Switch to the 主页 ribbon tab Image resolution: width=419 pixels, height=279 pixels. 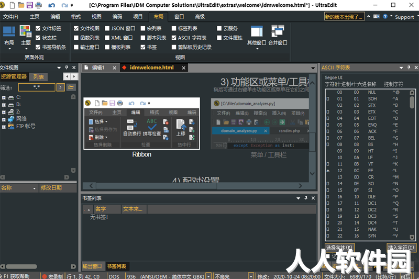[35, 17]
